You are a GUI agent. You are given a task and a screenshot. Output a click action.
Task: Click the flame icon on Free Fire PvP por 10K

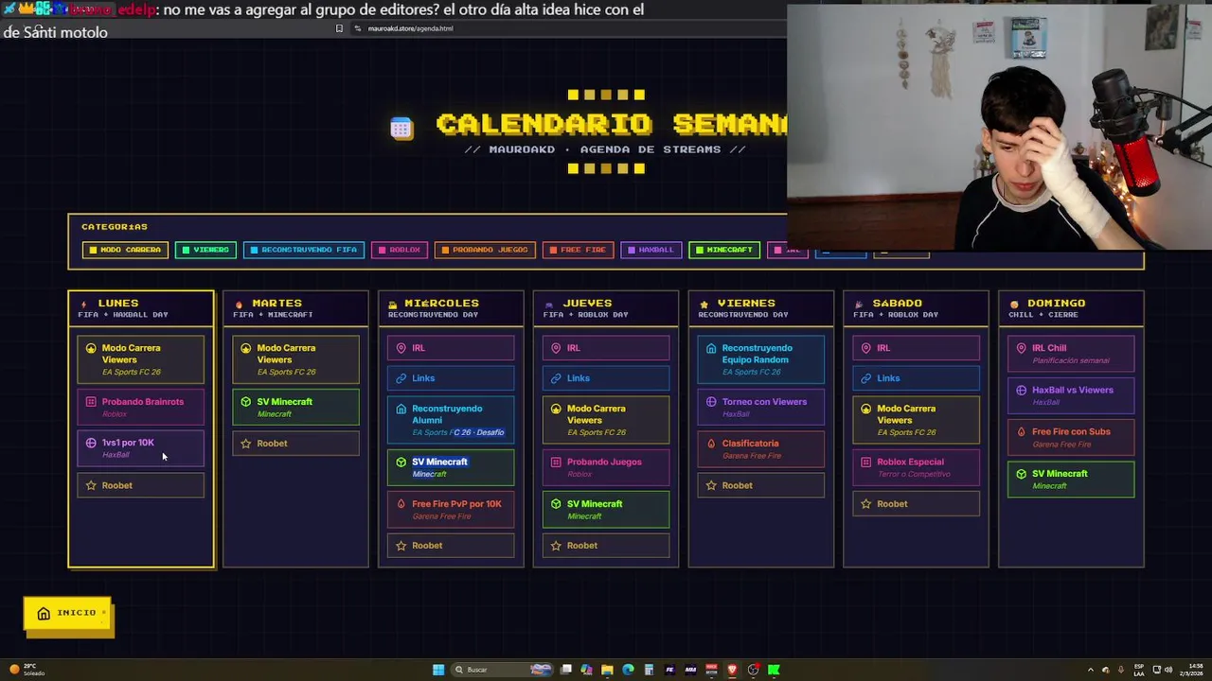[x=401, y=504]
